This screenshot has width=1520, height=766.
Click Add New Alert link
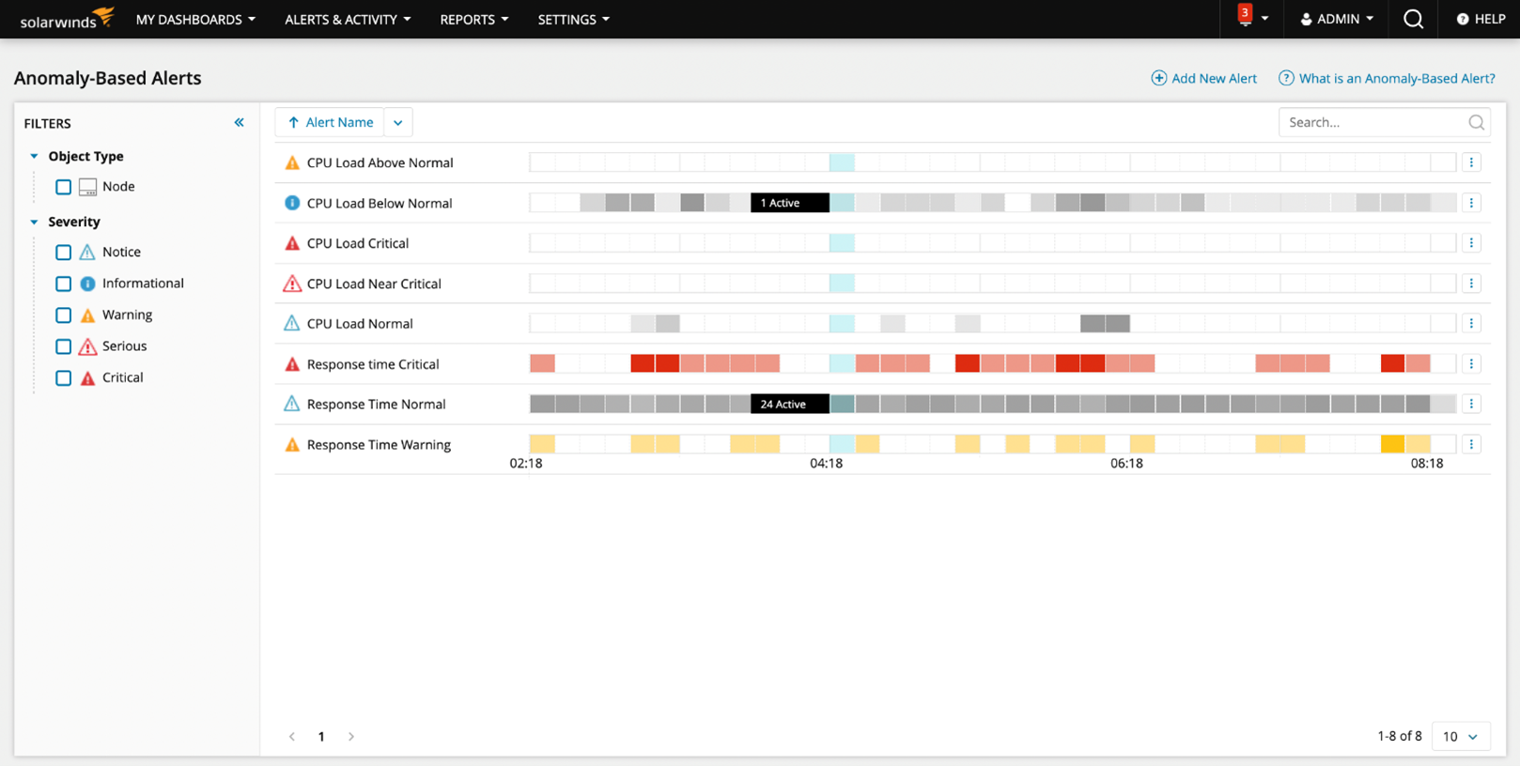[1203, 79]
